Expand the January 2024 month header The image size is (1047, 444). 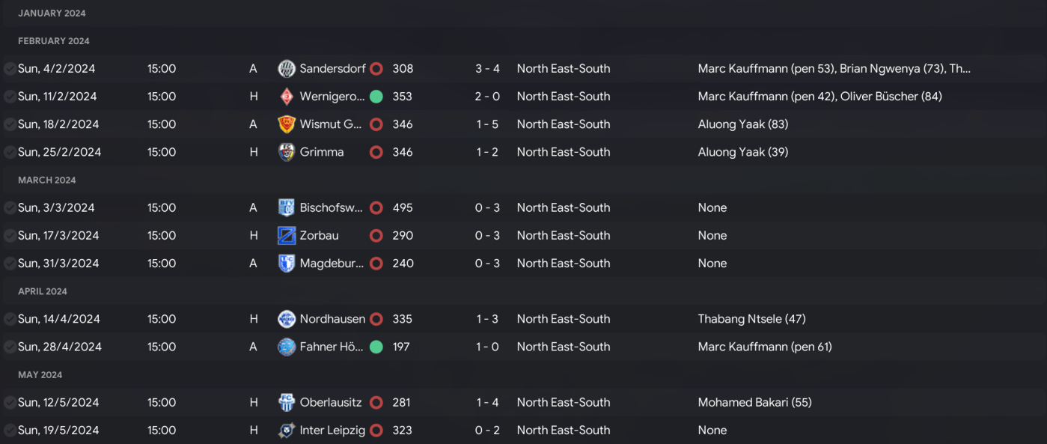pyautogui.click(x=52, y=13)
